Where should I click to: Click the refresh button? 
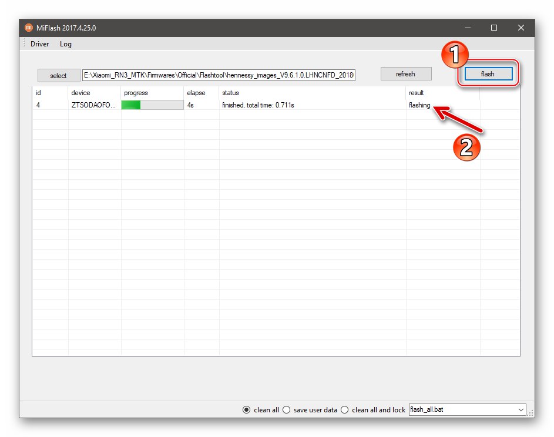(x=406, y=74)
